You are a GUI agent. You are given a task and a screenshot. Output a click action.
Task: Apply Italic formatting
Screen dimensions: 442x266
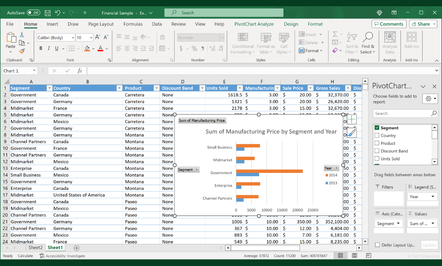(x=49, y=48)
